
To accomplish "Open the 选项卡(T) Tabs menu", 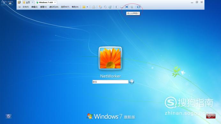I will pyautogui.click(x=65, y=7).
